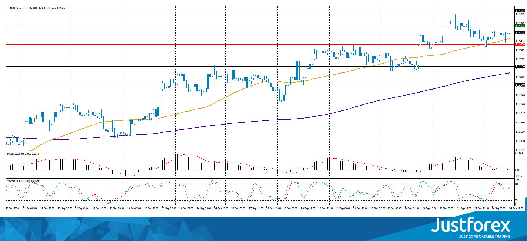Screen dimensions: 527x241
Task: Click the 111.760 price scale value
Action: coord(520,96)
